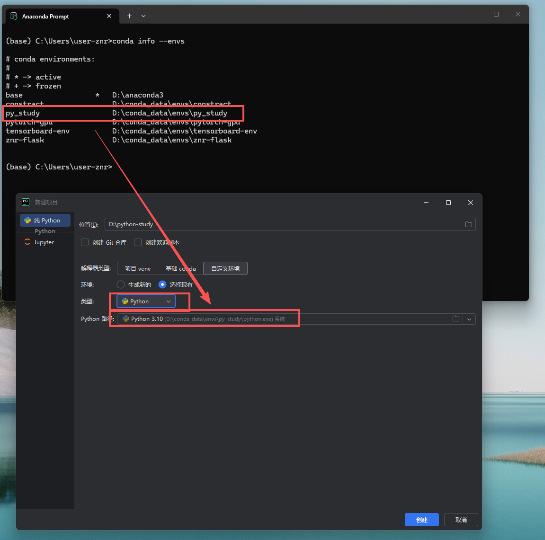
Task: Click the D:\anaconda3 path in terminal
Action: coord(138,95)
